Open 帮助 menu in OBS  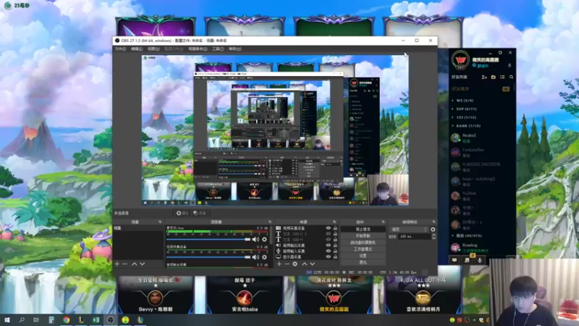[x=234, y=49]
